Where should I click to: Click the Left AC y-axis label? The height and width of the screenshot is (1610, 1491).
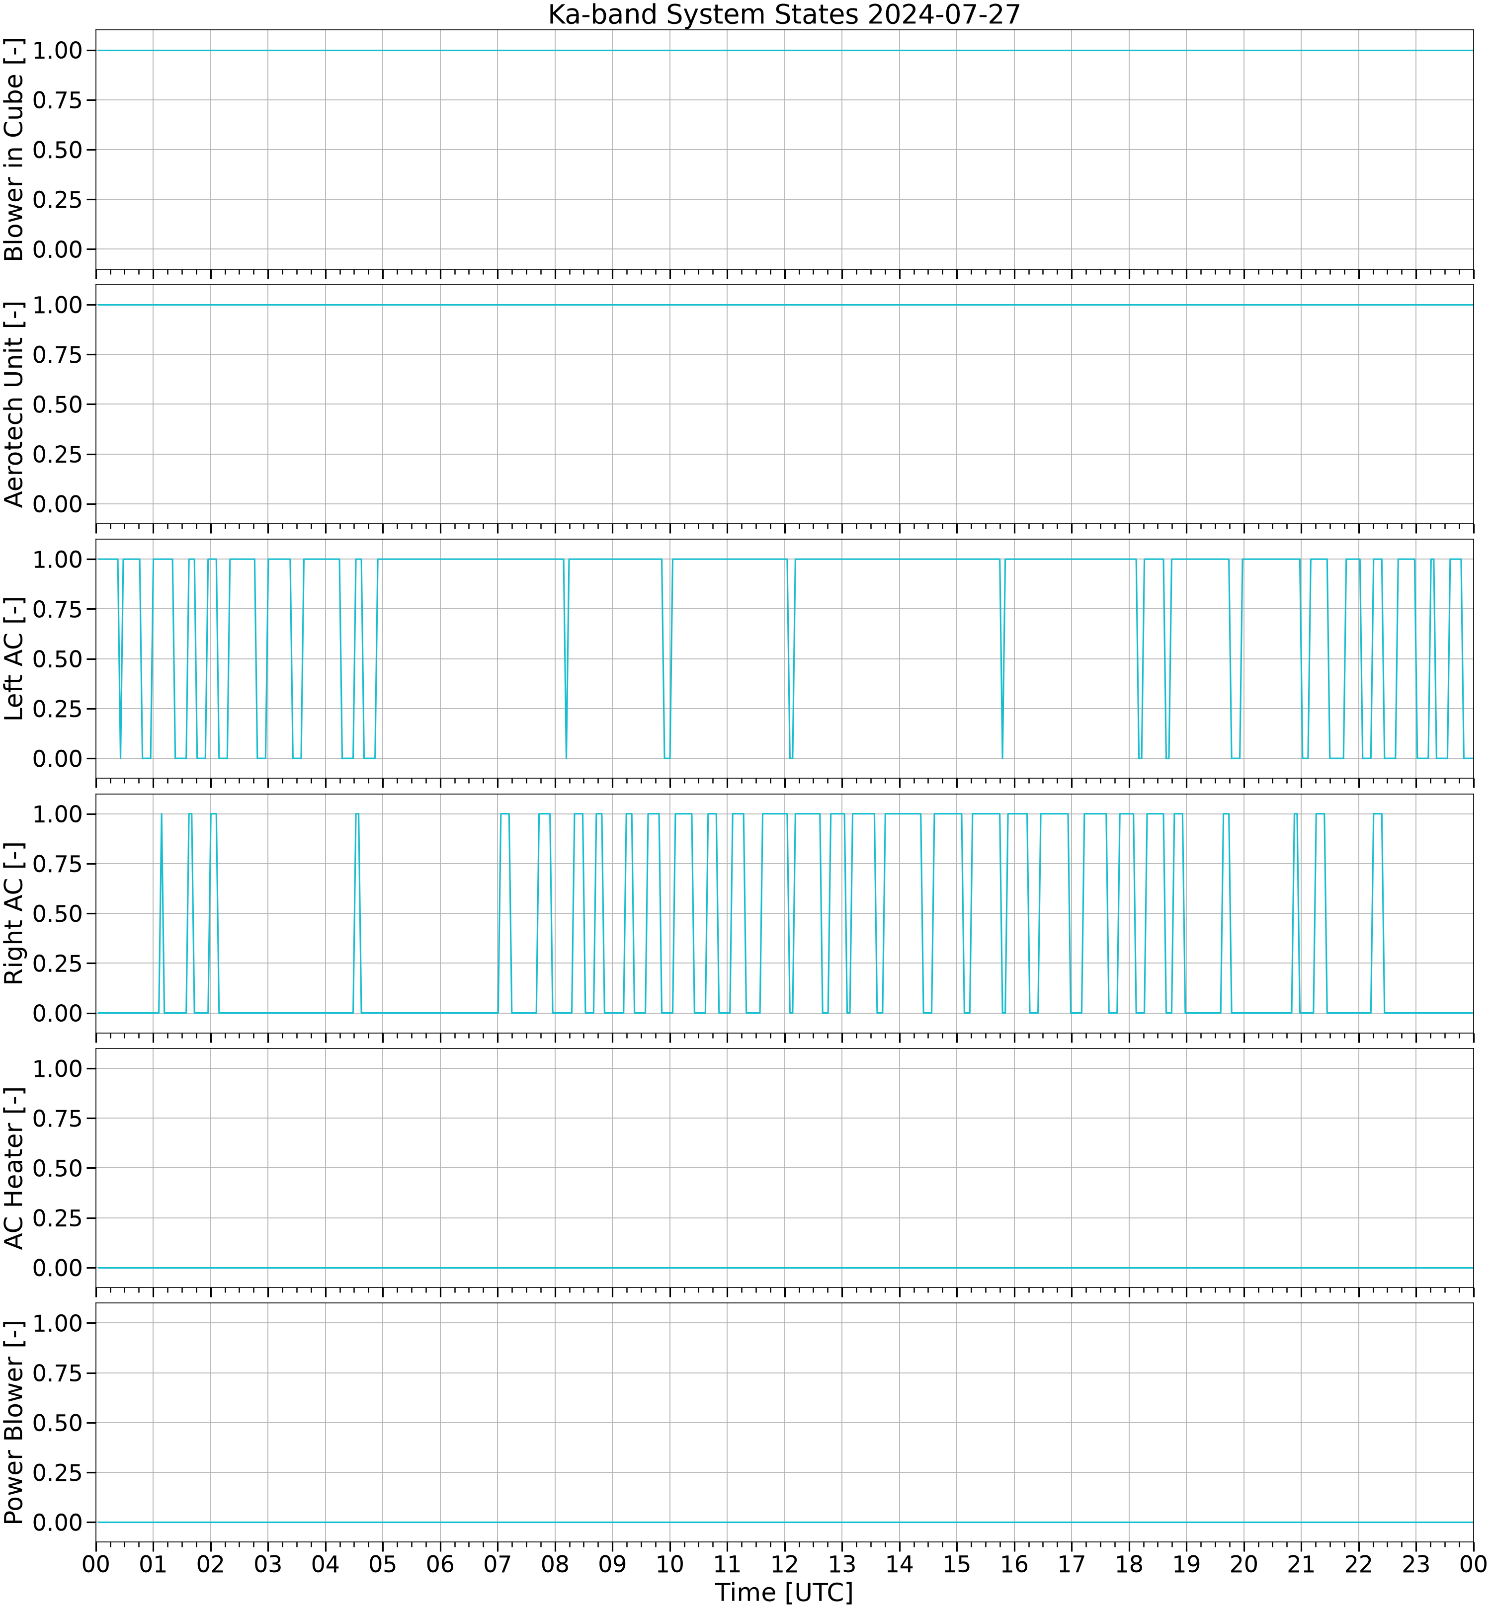14,659
